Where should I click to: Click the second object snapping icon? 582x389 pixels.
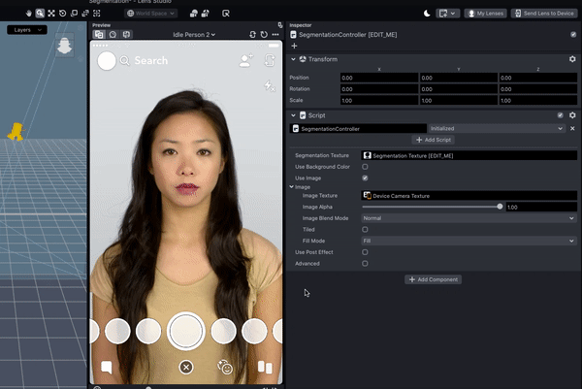(206, 14)
